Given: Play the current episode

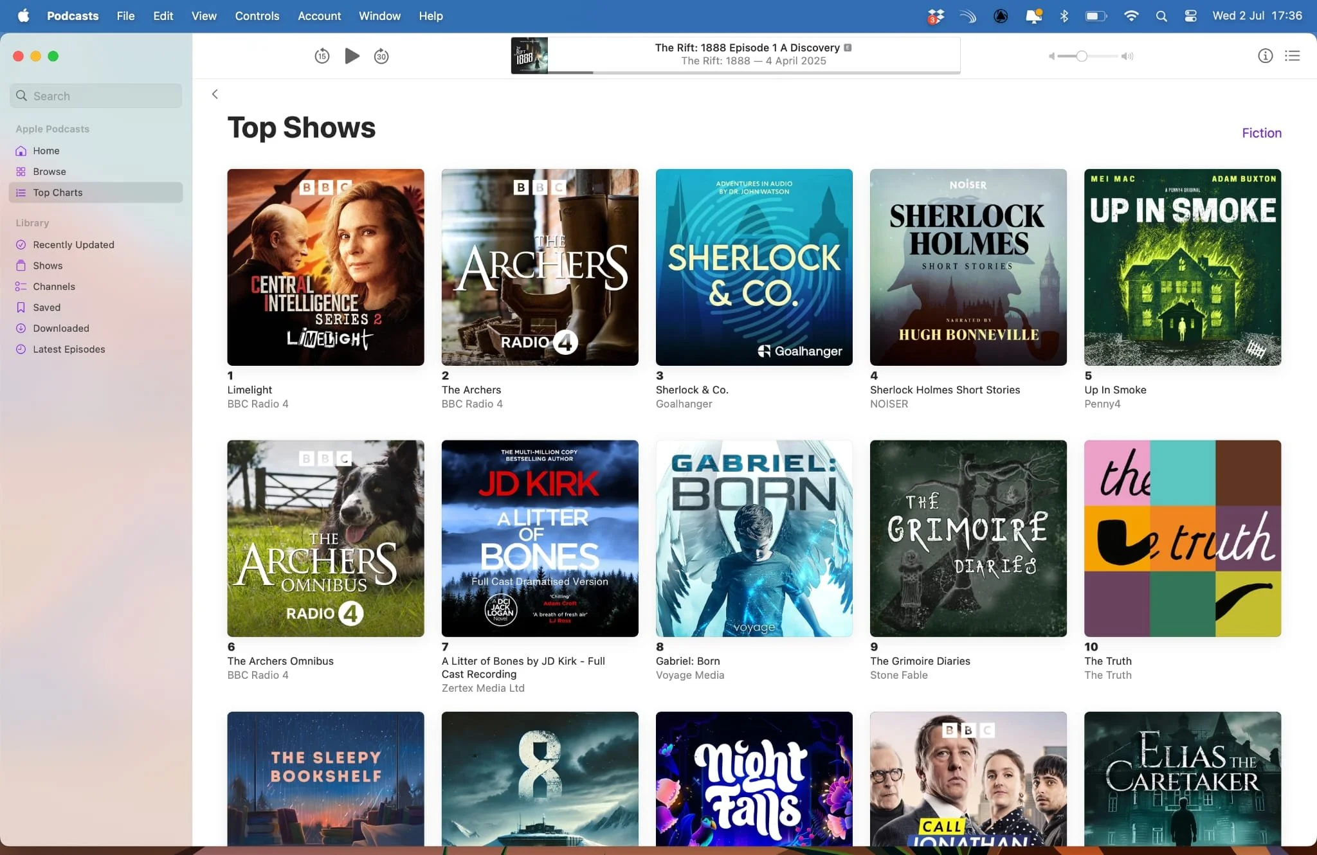Looking at the screenshot, I should [352, 56].
